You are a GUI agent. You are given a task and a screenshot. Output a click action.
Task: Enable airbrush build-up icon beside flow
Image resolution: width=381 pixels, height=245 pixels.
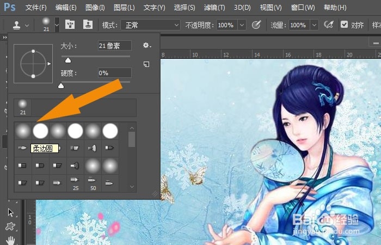click(329, 25)
